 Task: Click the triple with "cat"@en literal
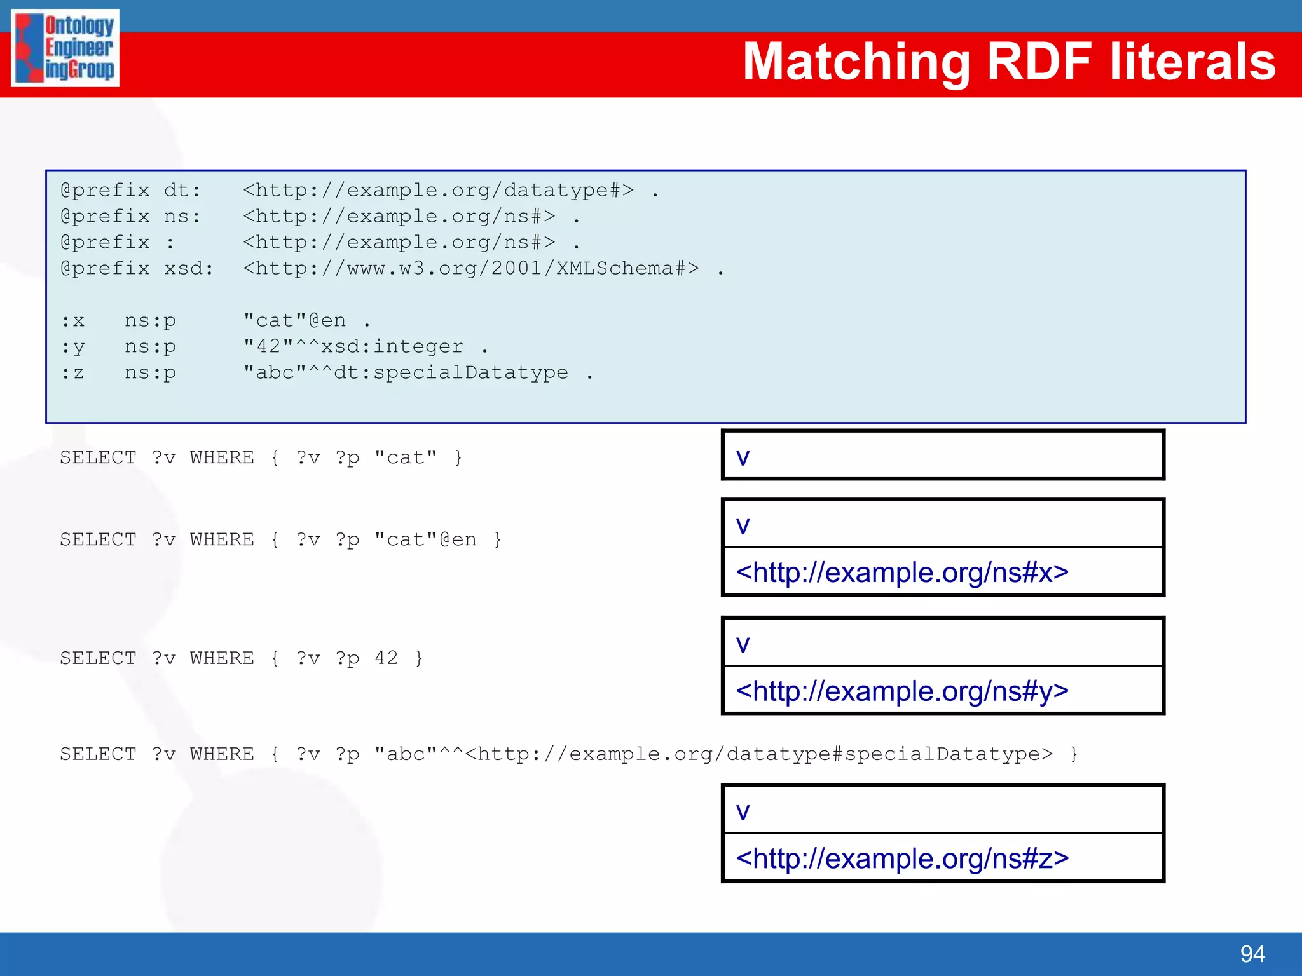215,320
